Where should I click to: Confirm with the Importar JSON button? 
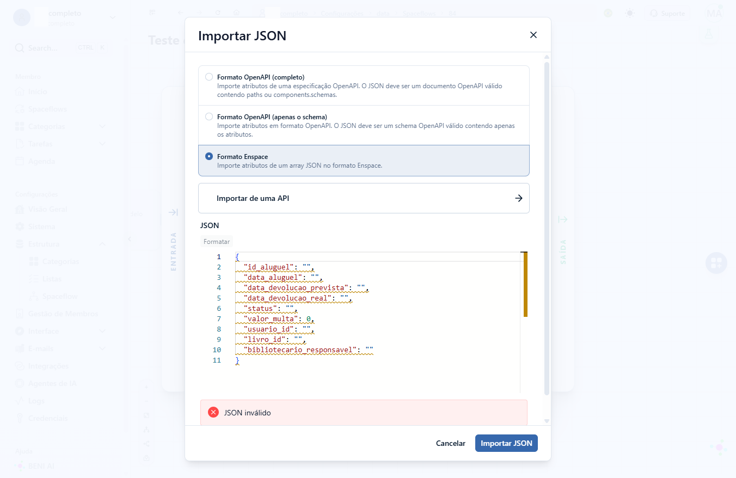506,443
